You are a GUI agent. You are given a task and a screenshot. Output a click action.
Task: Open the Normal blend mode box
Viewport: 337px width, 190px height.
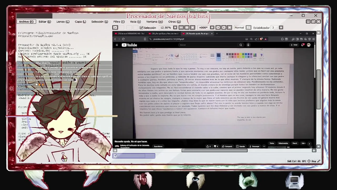point(239,28)
